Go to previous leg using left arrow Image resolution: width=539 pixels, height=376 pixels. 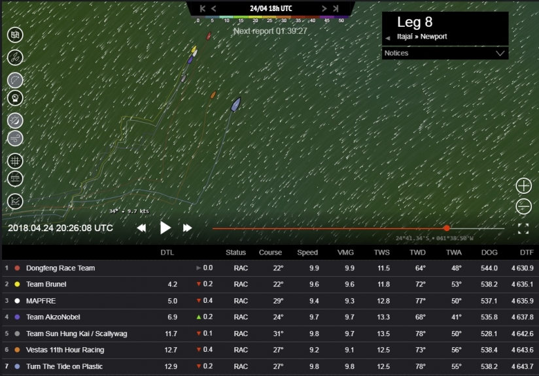tap(388, 38)
